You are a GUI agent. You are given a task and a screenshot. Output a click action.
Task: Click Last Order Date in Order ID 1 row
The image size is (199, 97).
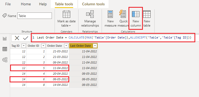pyautogui.click(x=84, y=51)
